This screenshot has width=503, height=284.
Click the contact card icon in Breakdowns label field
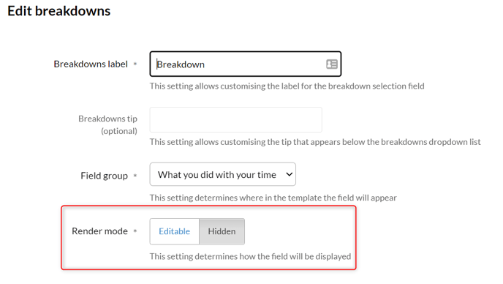332,64
